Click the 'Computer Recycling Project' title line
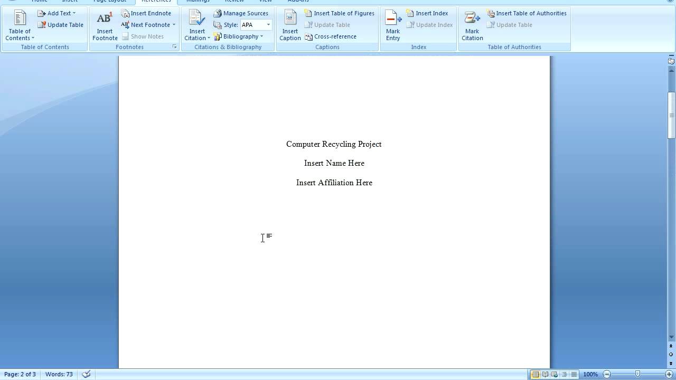 click(334, 144)
